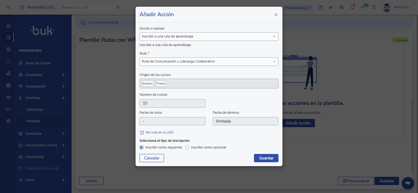
Task: Click the Número de cursos field
Action: (x=172, y=103)
